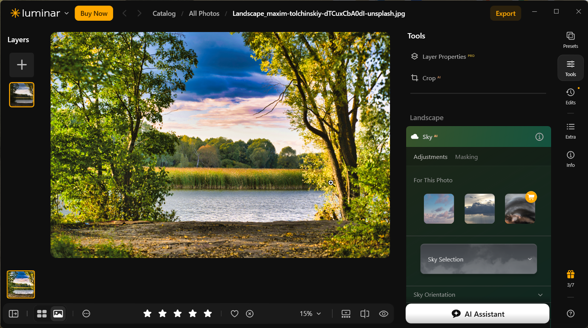Select the filmstrip photo thumbnail
The width and height of the screenshot is (588, 328).
coord(21,284)
